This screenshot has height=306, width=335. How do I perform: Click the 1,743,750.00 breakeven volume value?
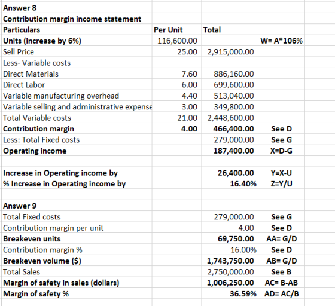[230, 261]
